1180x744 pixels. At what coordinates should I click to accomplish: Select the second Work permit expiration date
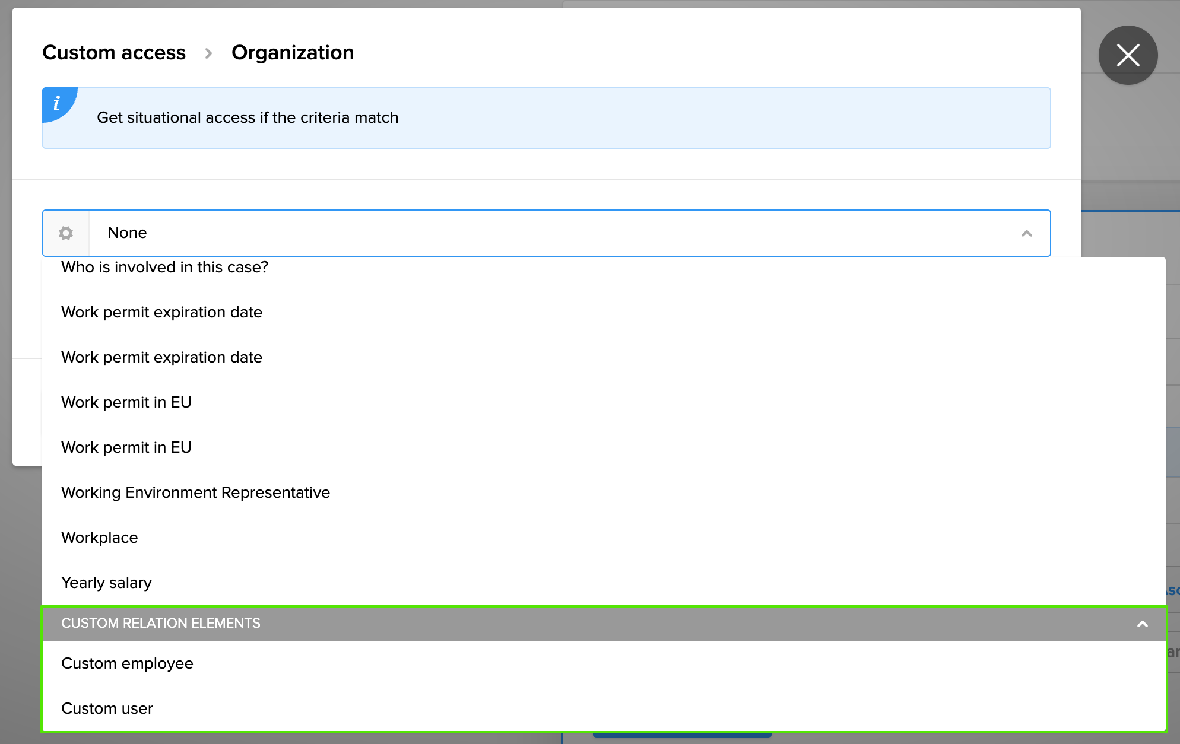tap(161, 357)
